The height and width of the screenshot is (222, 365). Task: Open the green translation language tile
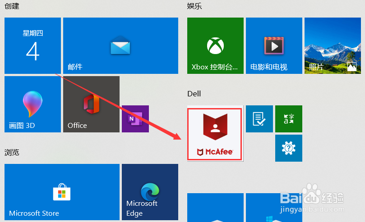[x=289, y=119]
